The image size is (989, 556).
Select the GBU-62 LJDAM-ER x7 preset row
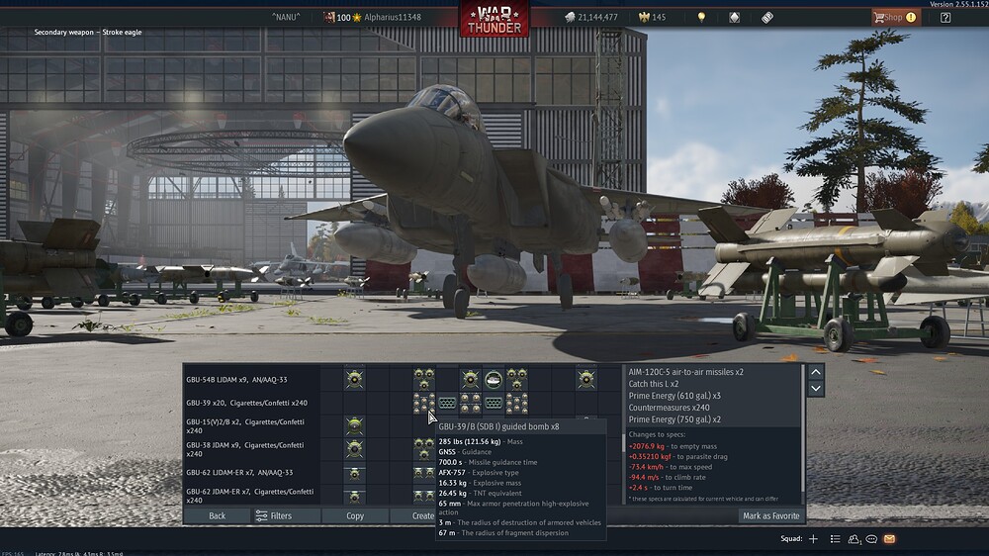pyautogui.click(x=252, y=472)
